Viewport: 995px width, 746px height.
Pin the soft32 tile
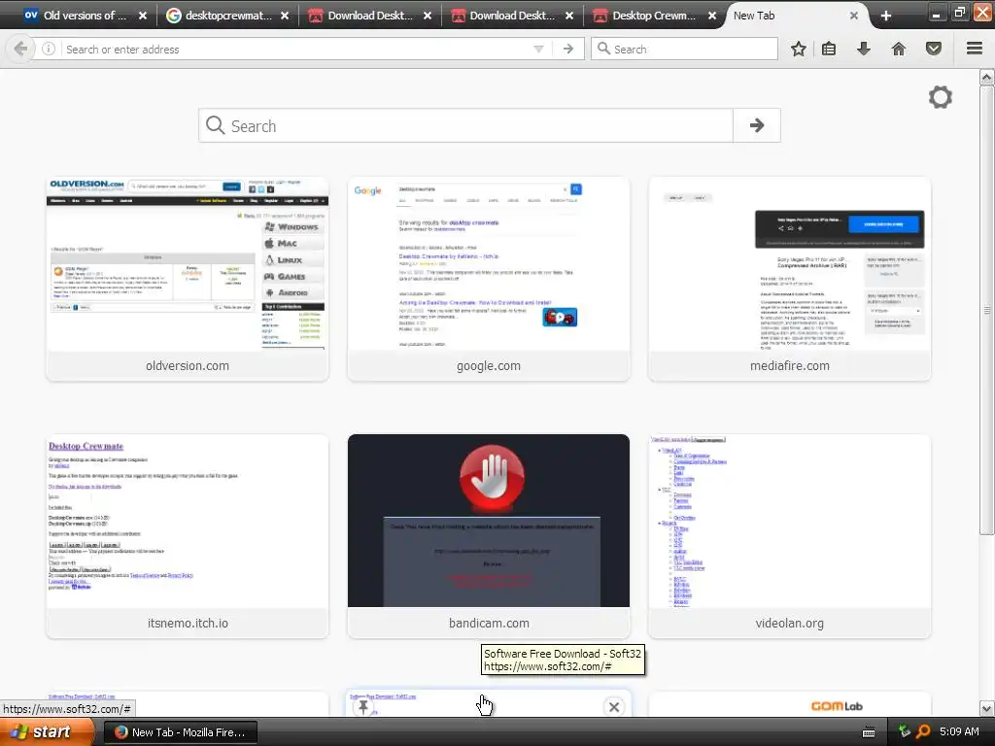pos(363,707)
